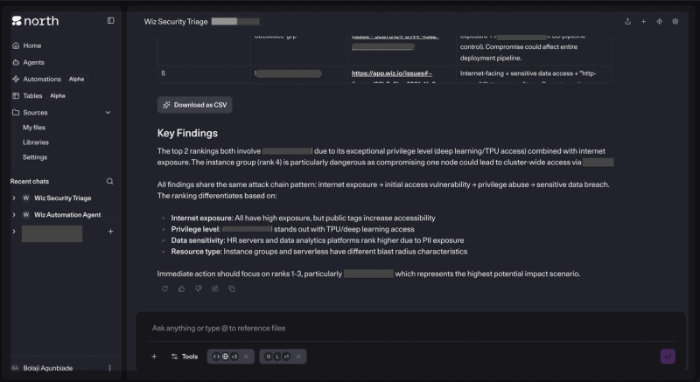700x382 pixels.
Task: Collapse the Sources section chevron
Action: 108,112
